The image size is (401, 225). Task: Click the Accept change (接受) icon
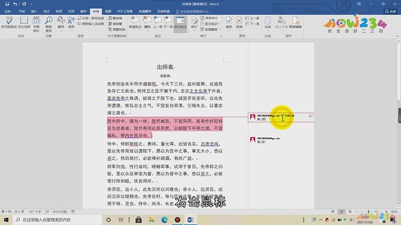[229, 21]
